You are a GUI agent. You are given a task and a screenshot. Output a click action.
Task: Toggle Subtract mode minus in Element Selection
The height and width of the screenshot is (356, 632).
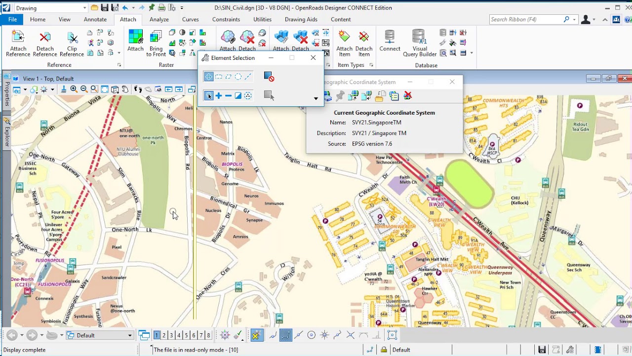pos(228,95)
